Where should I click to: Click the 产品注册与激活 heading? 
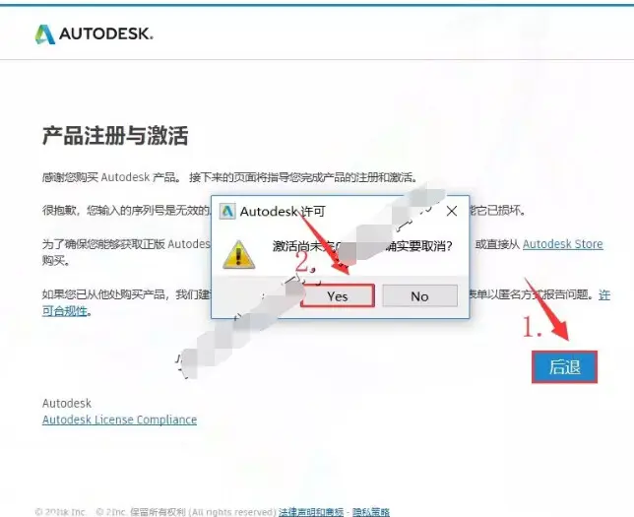(115, 135)
